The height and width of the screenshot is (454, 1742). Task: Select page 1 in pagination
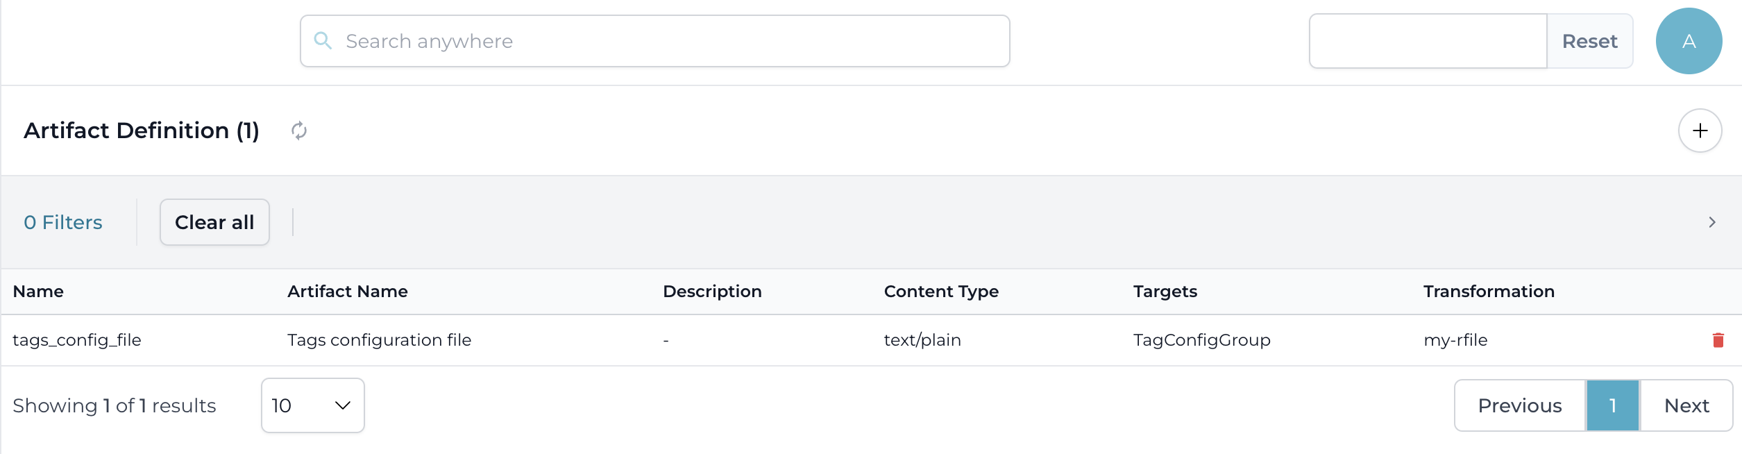point(1612,405)
